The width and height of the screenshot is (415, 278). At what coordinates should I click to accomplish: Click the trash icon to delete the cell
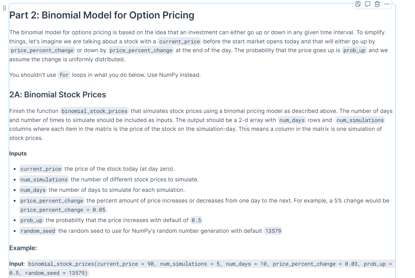pos(377,4)
